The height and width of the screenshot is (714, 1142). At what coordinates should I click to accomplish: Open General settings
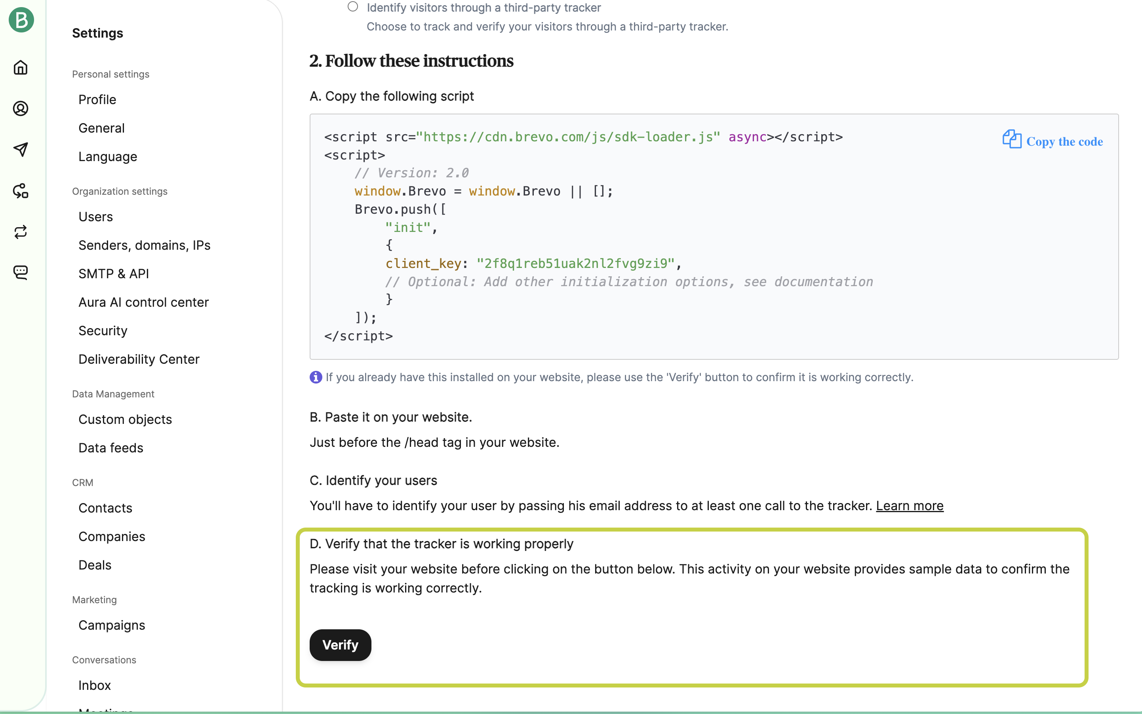102,128
